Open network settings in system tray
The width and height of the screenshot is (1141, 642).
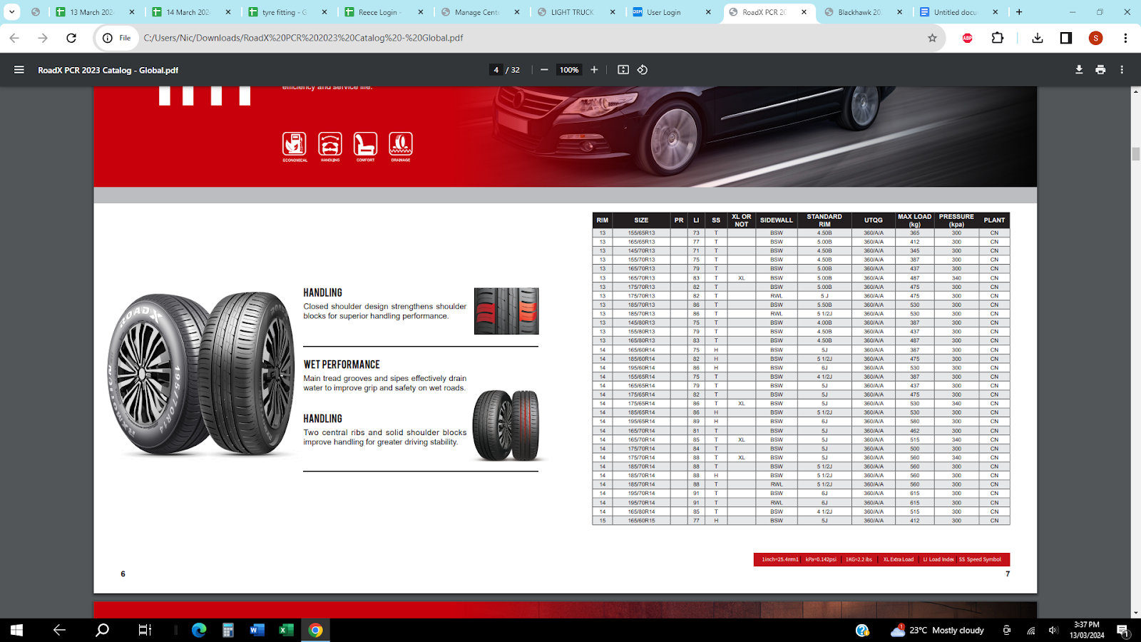click(1030, 630)
